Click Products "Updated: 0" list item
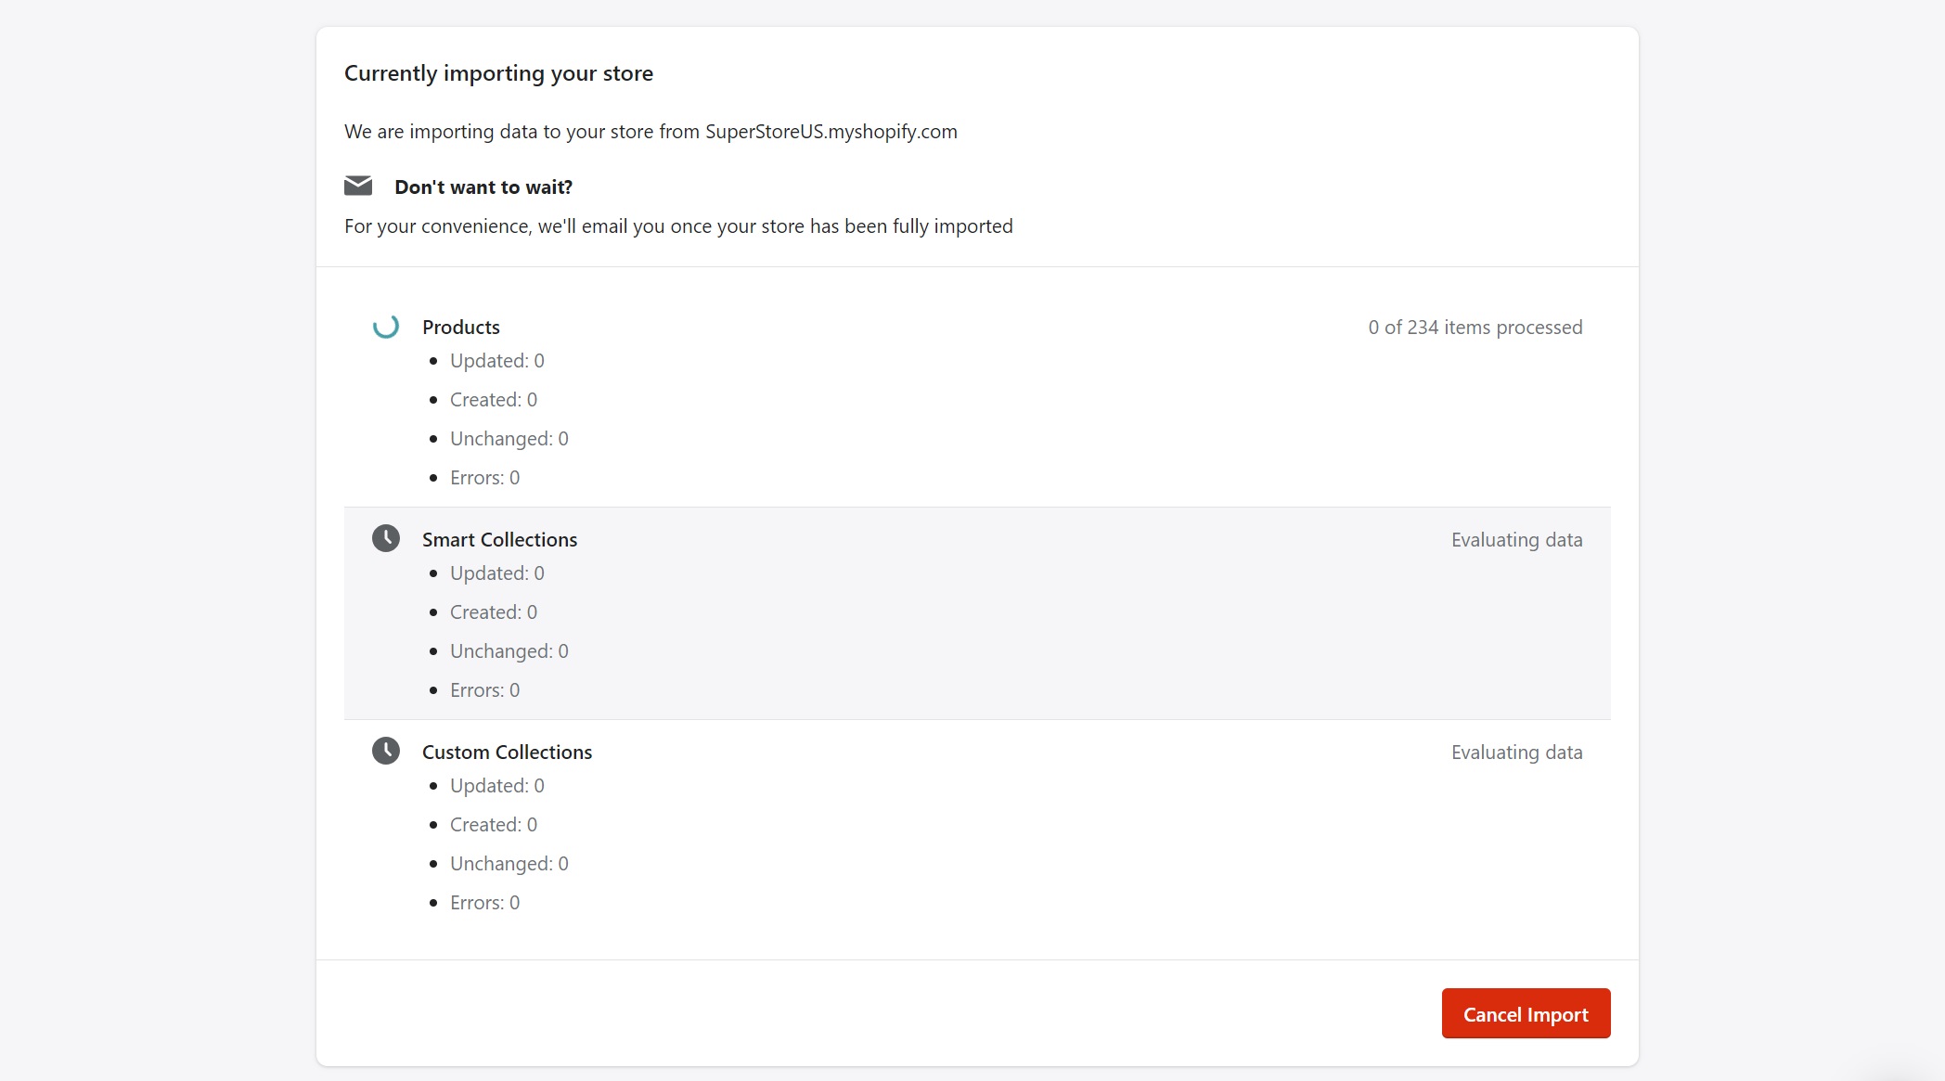Image resolution: width=1945 pixels, height=1081 pixels. [497, 361]
